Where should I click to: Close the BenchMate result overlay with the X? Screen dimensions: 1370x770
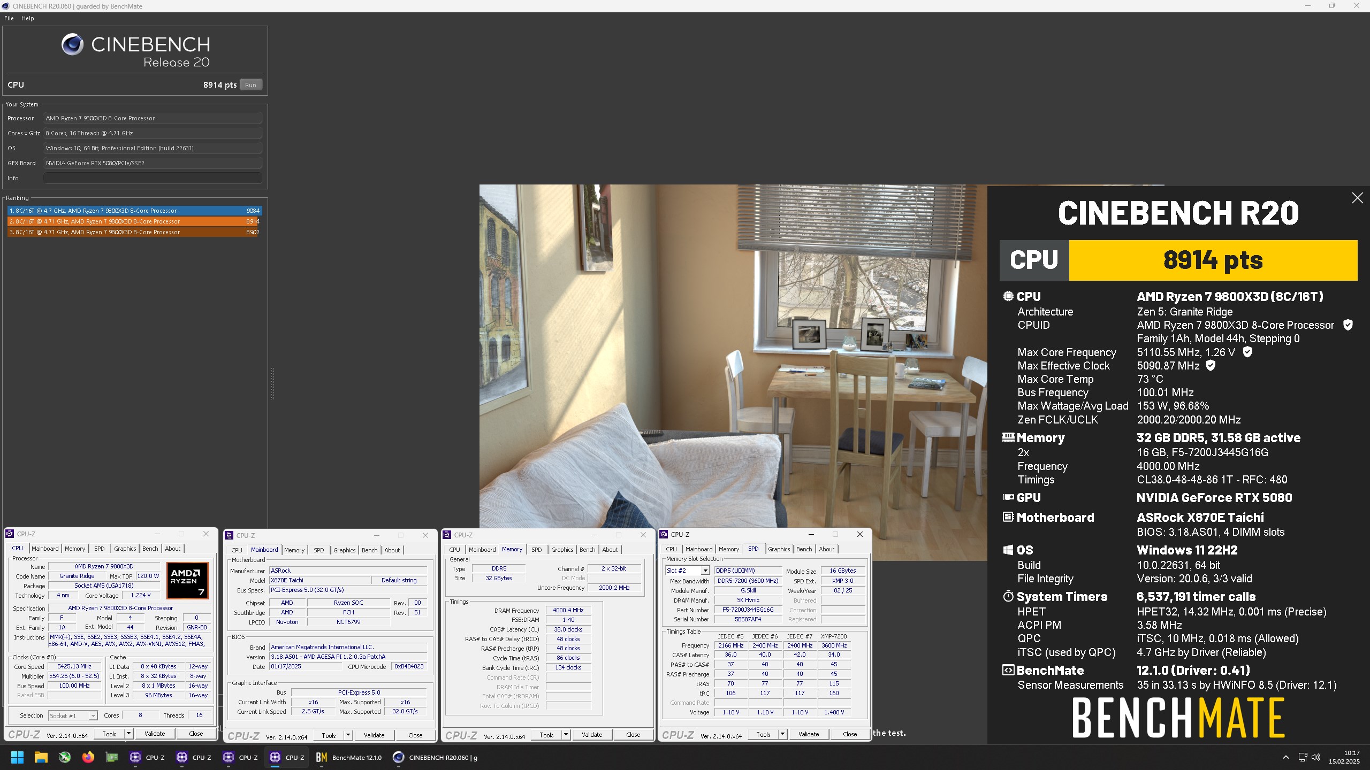[1357, 198]
